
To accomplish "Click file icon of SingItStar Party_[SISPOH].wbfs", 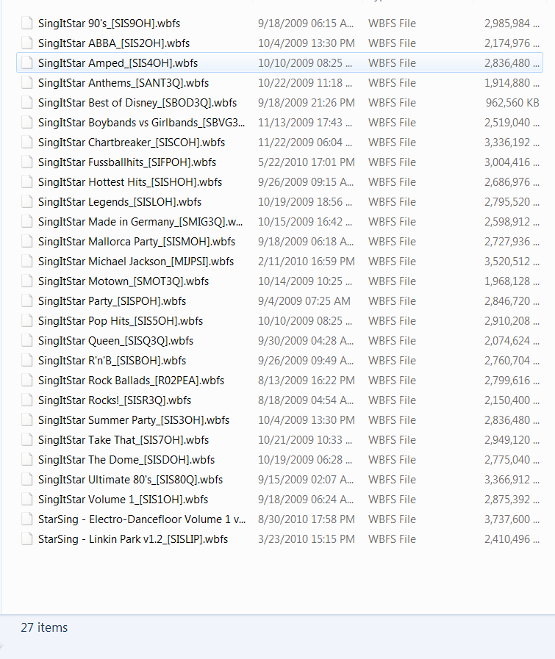I will 27,301.
